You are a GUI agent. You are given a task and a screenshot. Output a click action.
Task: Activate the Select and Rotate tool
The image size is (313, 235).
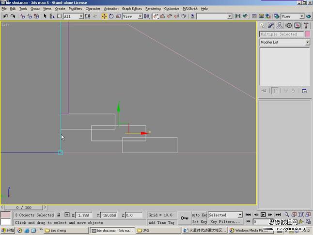tap(111, 16)
